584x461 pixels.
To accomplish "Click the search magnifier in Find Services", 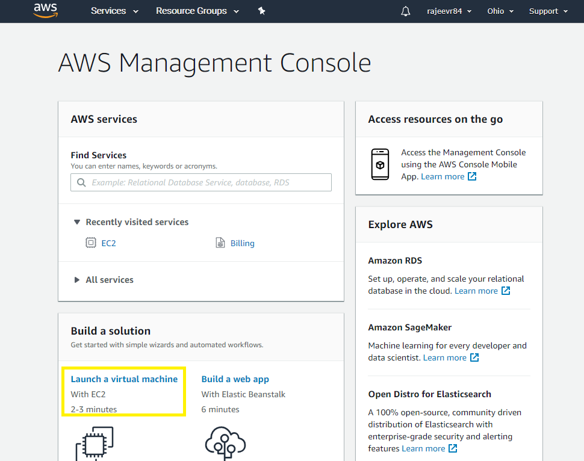I will [x=81, y=182].
